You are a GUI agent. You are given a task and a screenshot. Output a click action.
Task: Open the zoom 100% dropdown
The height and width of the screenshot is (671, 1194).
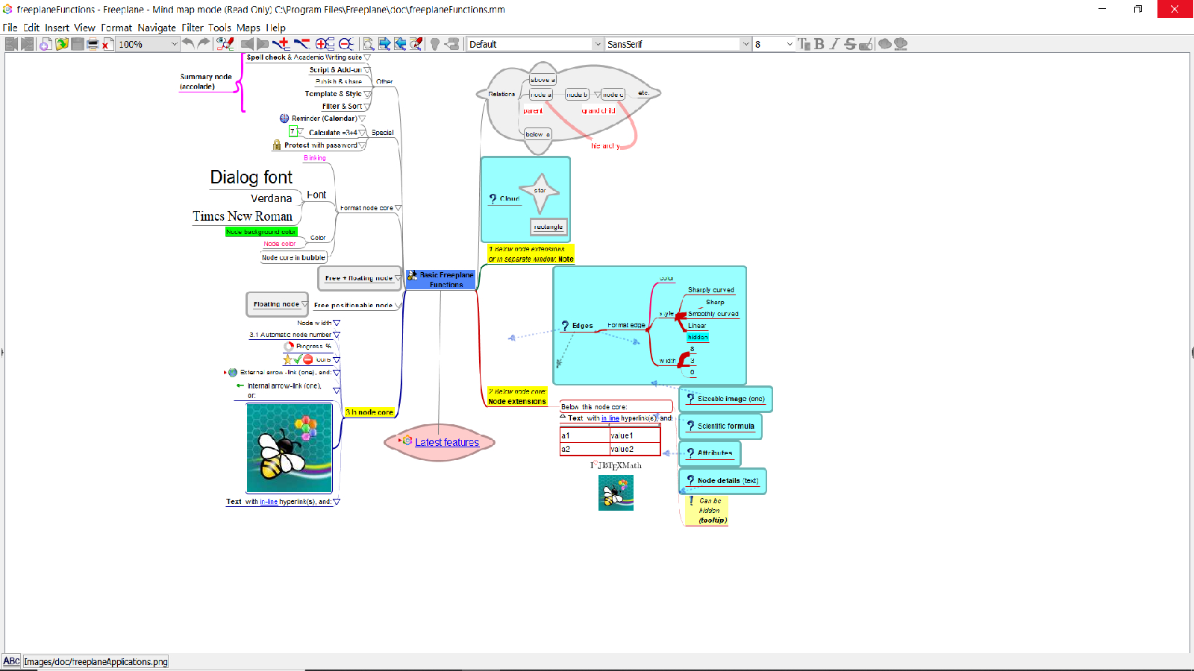tap(174, 44)
